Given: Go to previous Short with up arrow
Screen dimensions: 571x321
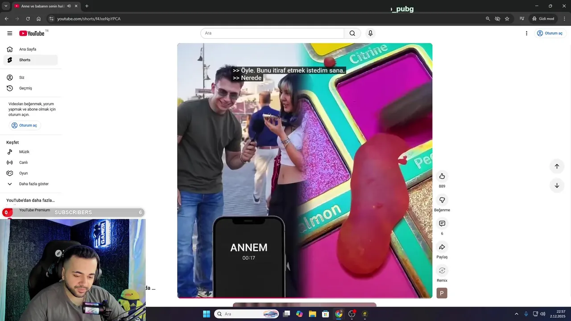Looking at the screenshot, I should 557,166.
